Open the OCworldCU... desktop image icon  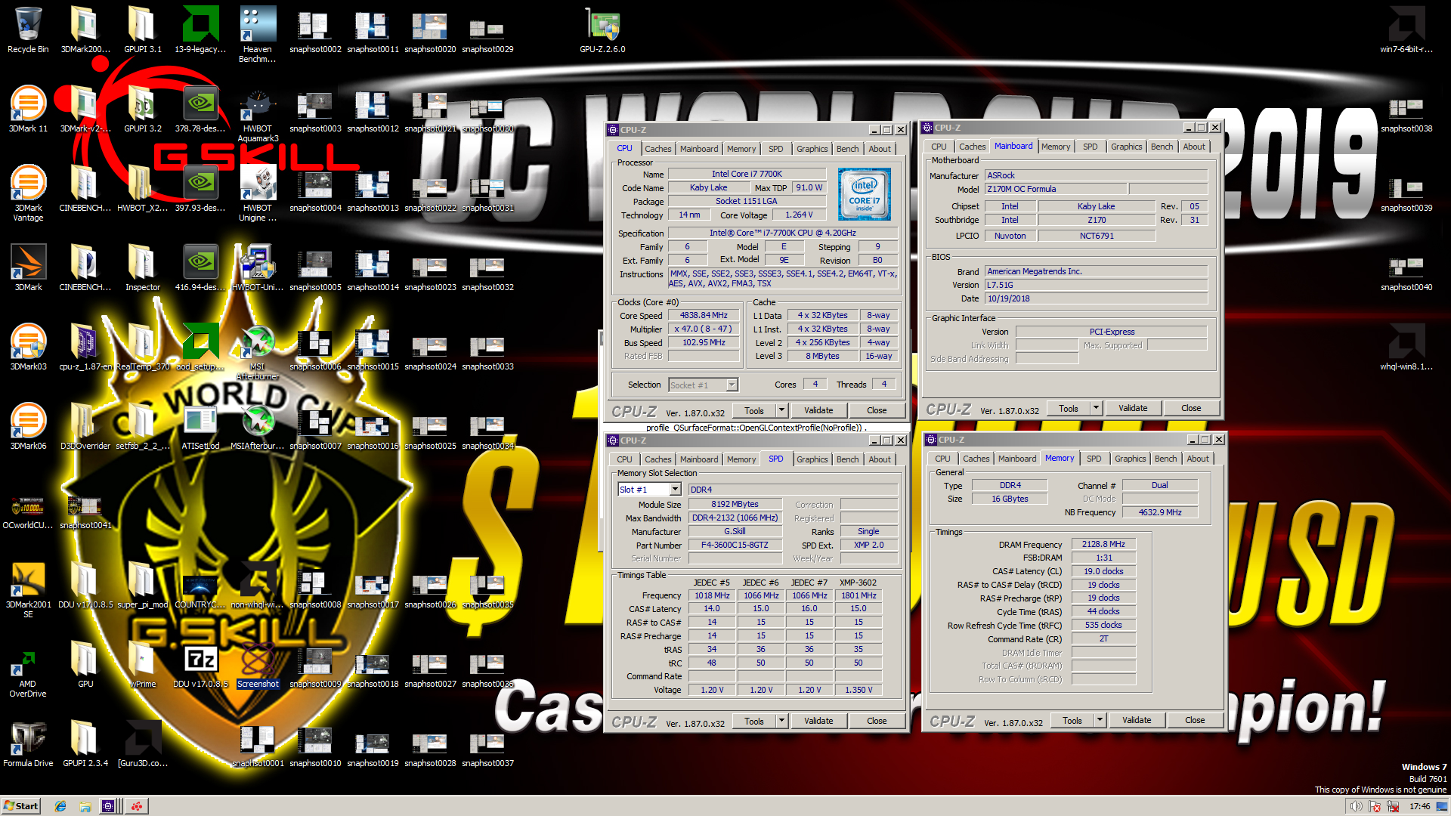28,511
